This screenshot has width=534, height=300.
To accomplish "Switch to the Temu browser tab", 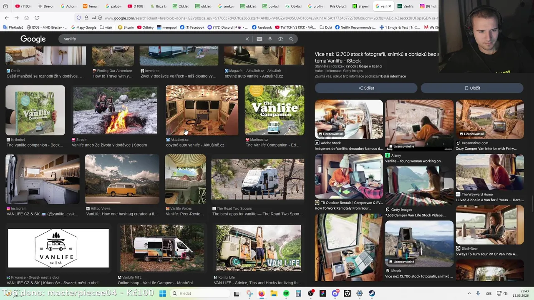I will (90, 6).
